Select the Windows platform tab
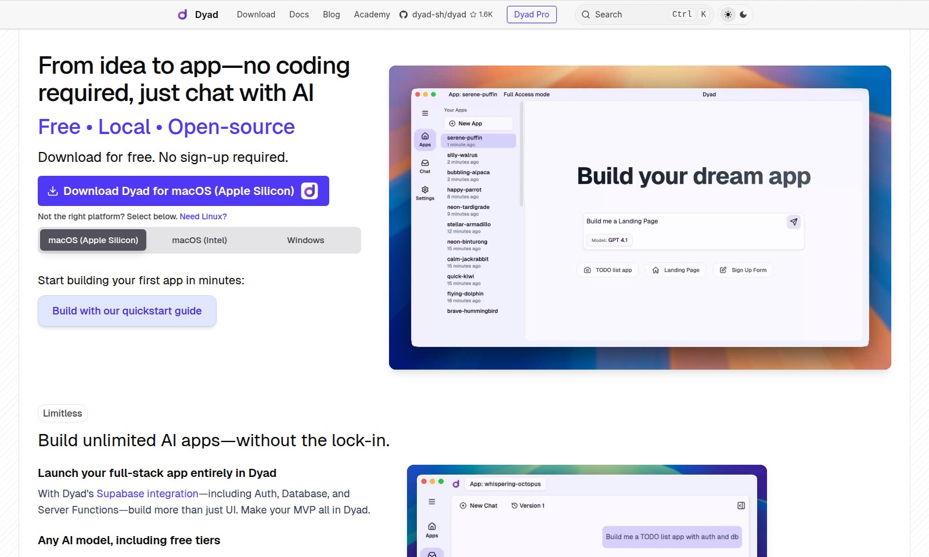The width and height of the screenshot is (929, 557). pyautogui.click(x=306, y=240)
